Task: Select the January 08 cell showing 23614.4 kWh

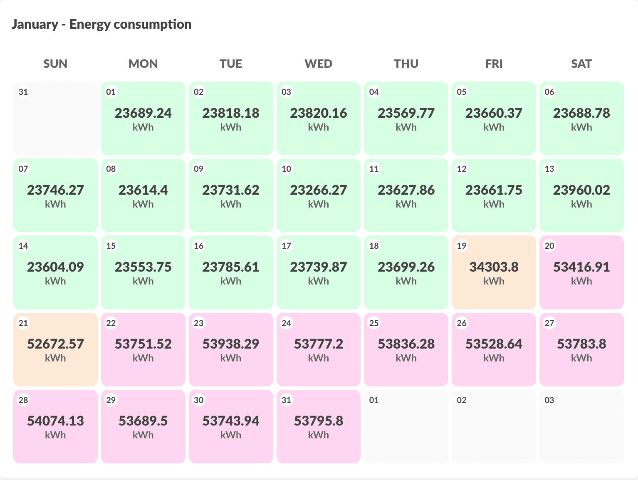Action: tap(143, 195)
